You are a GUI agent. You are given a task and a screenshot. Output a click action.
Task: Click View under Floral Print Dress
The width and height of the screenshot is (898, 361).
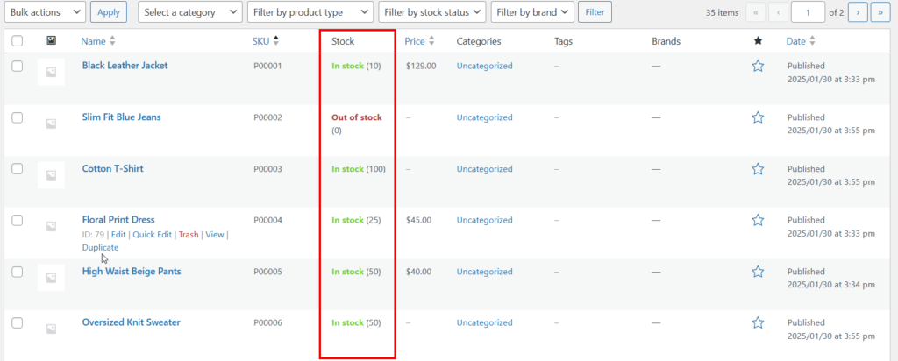(215, 235)
